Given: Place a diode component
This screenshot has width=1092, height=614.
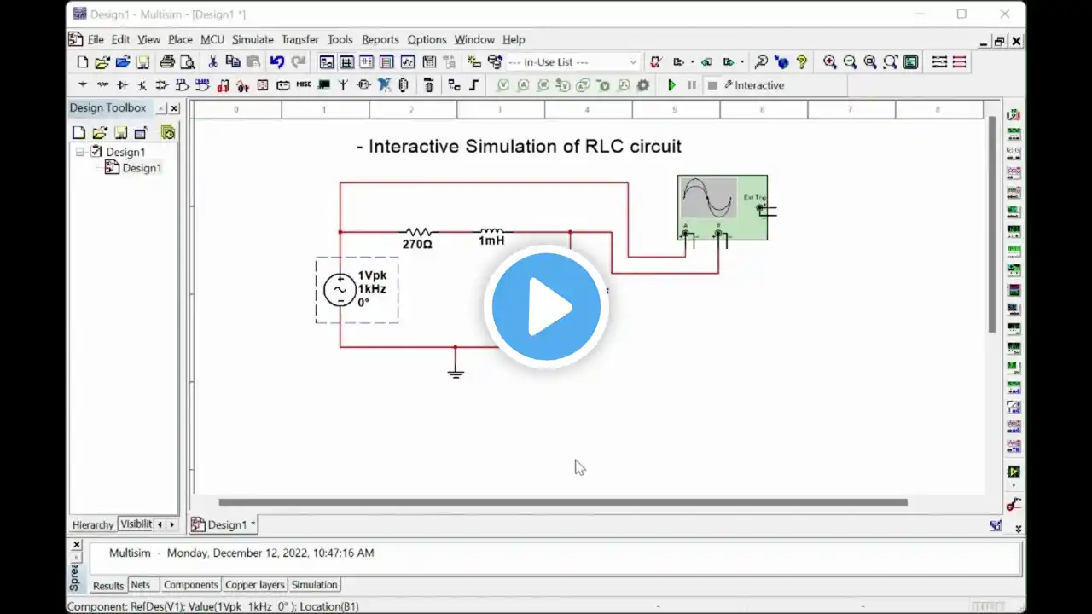Looking at the screenshot, I should pos(122,85).
